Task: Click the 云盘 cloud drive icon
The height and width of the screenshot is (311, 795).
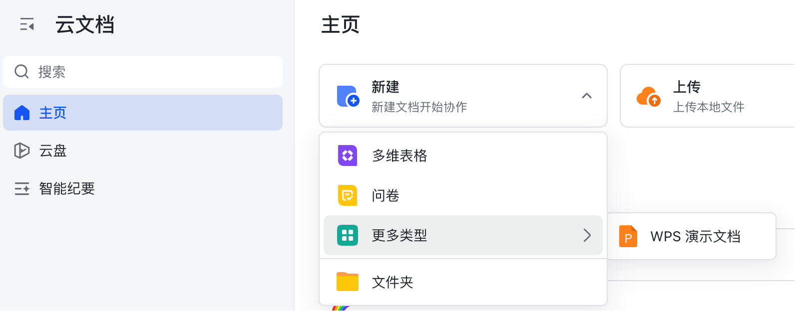Action: tap(22, 151)
